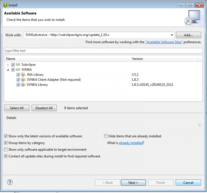Screen dimensions: 207x193
Task: Open the Work with site dropdown arrow
Action: [x=172, y=35]
